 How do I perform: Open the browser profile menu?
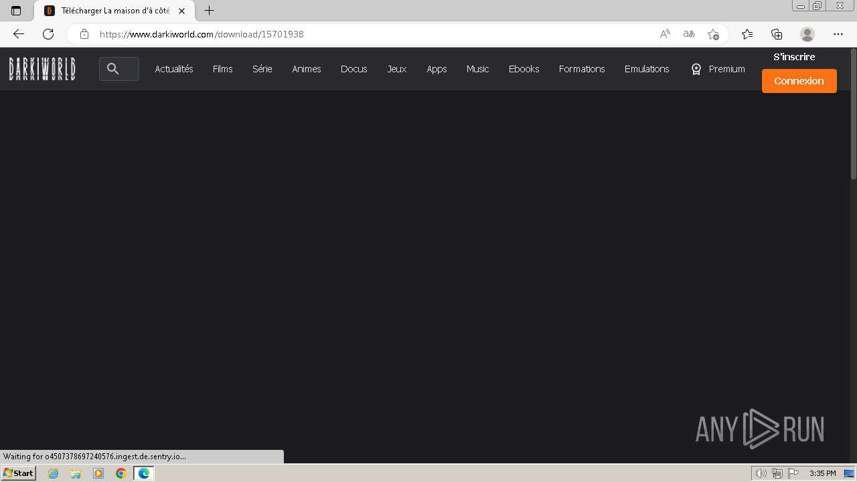(807, 34)
